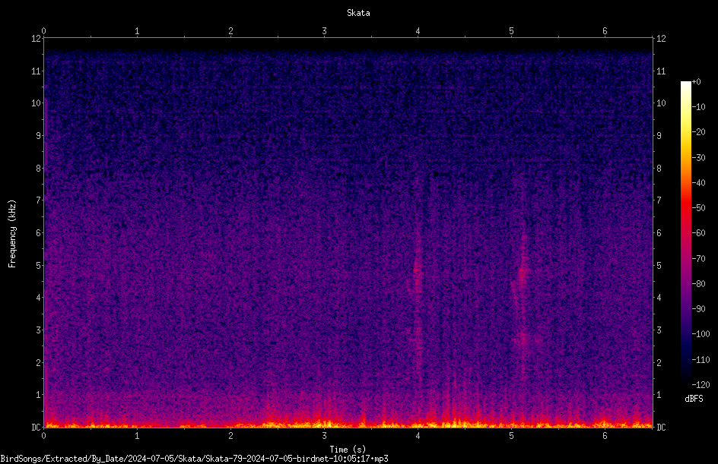Screen dimensions: 718x464
Task: Select the Time (s) axis label
Action: tap(348, 450)
